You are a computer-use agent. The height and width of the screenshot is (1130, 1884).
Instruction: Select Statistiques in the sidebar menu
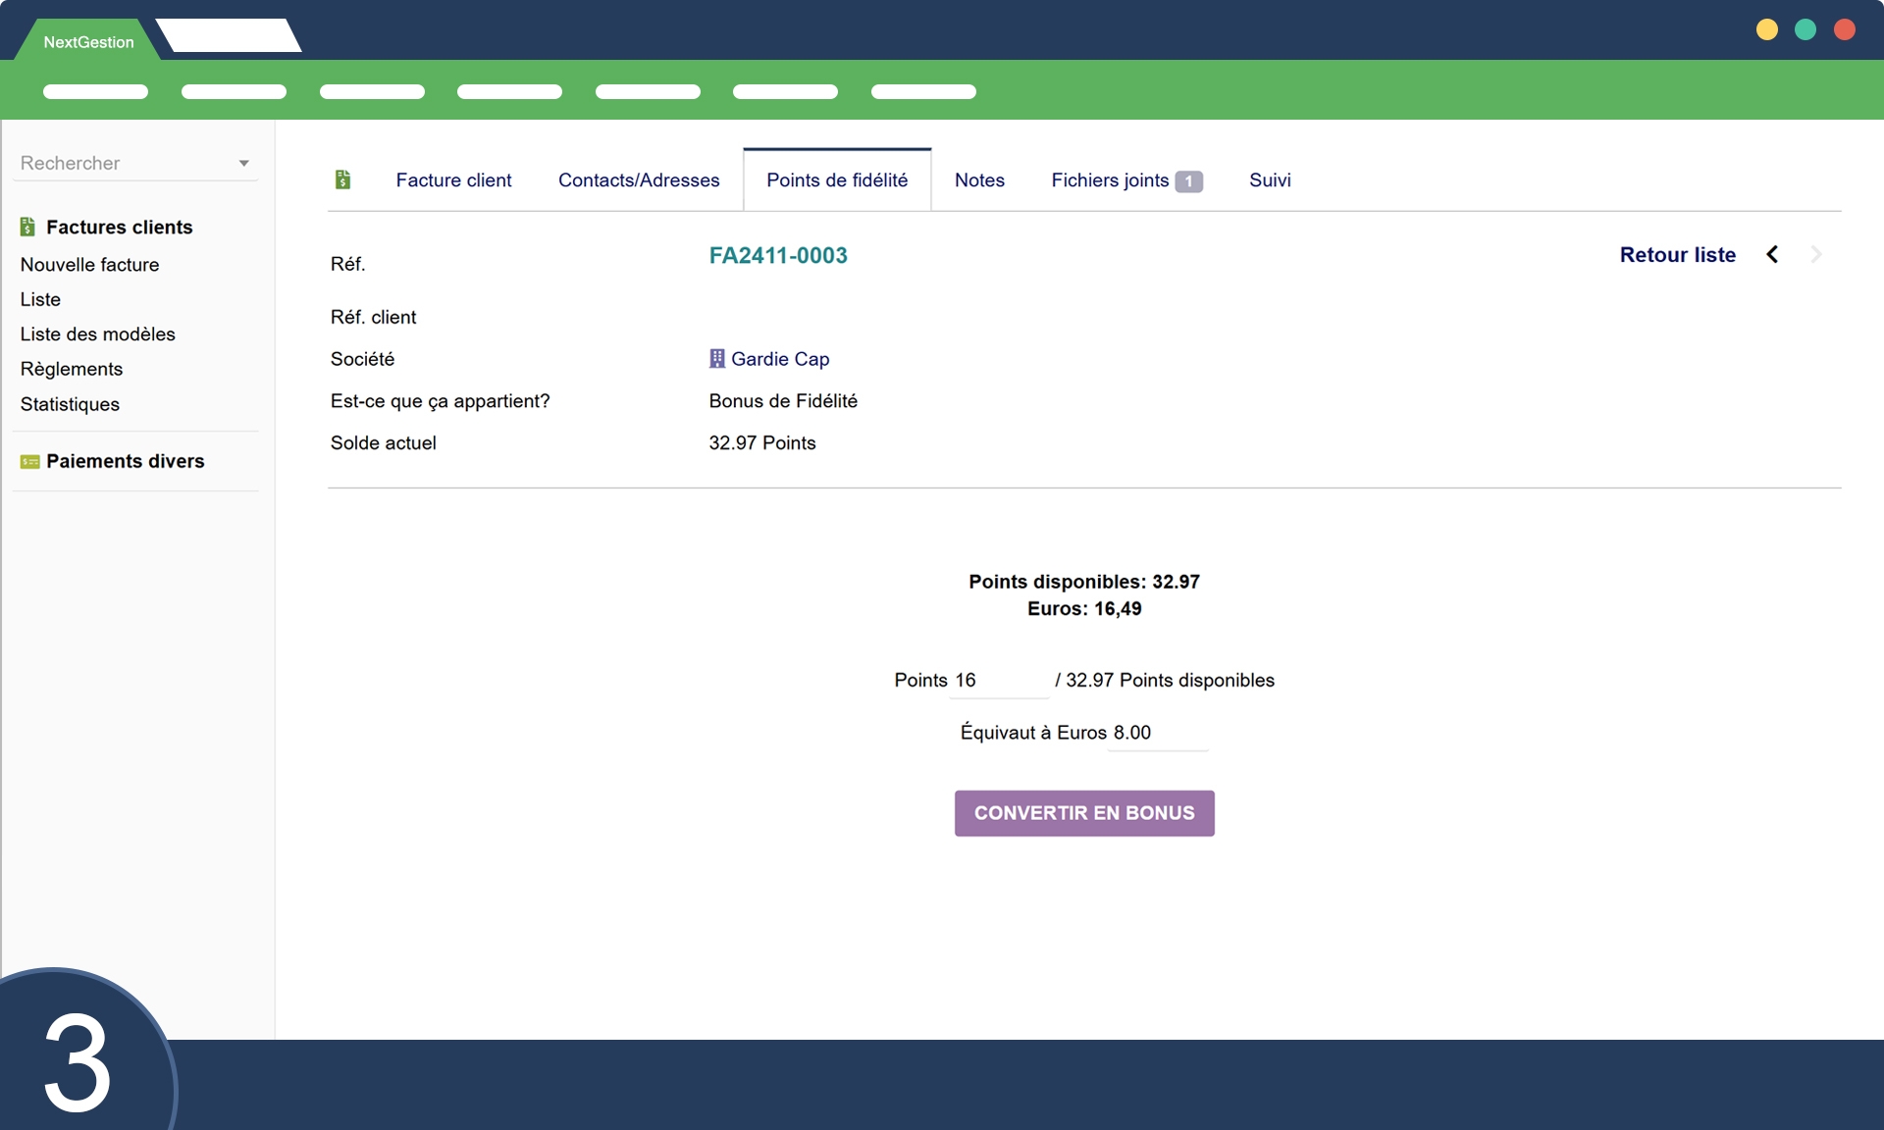[x=70, y=404]
